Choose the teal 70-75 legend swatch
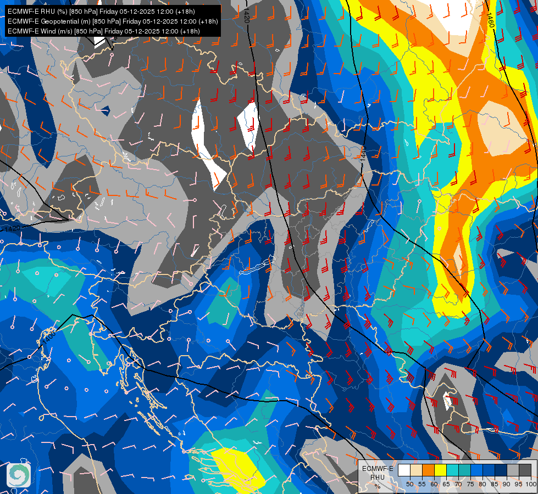 pos(464,470)
